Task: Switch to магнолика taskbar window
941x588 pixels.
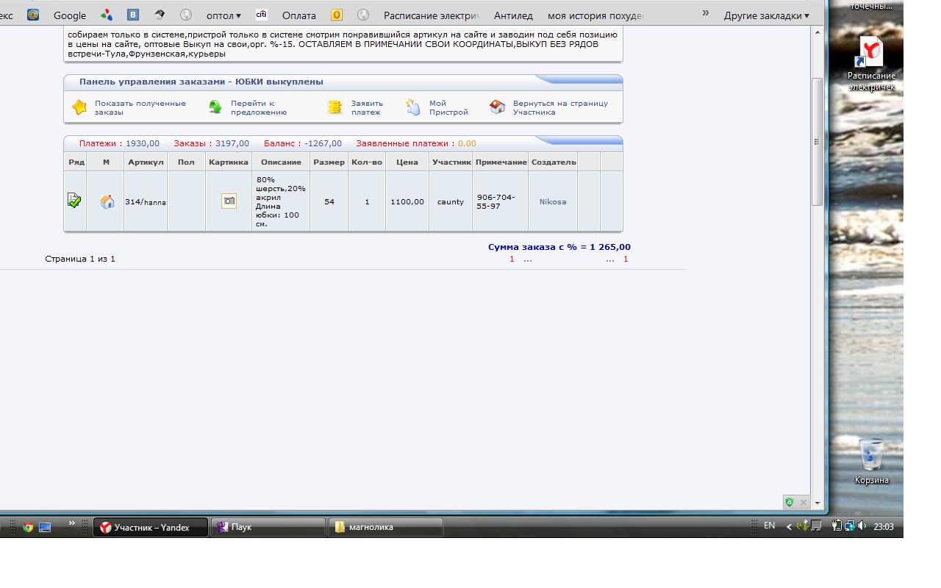Action: point(386,527)
